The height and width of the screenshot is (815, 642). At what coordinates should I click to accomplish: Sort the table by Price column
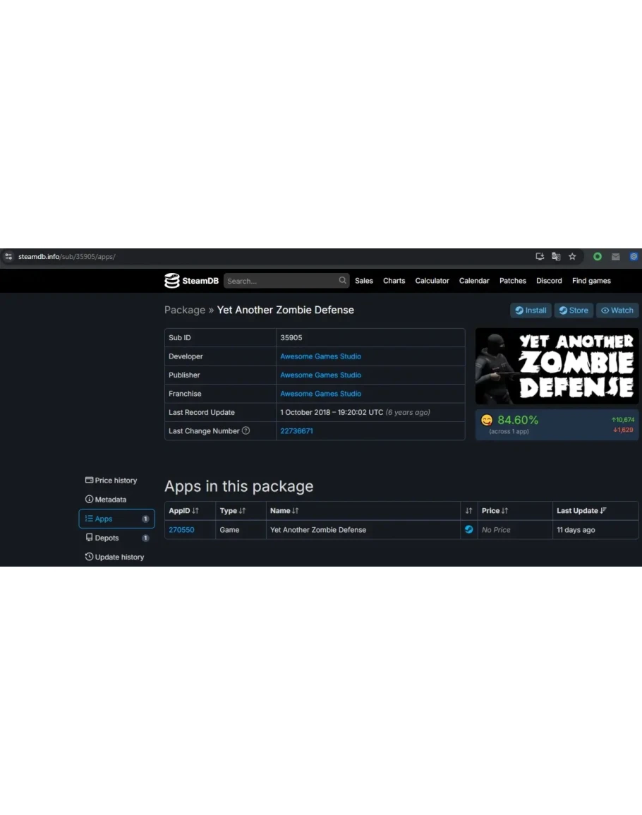coord(495,511)
